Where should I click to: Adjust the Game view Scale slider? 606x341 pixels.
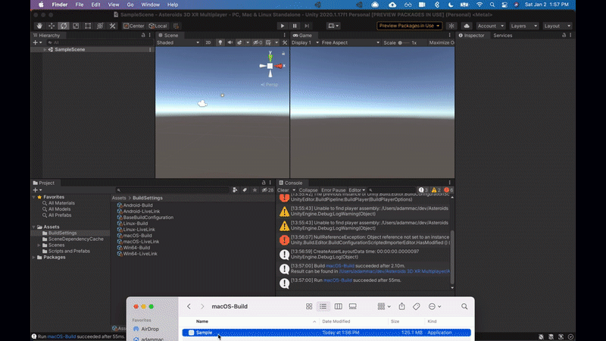point(403,43)
